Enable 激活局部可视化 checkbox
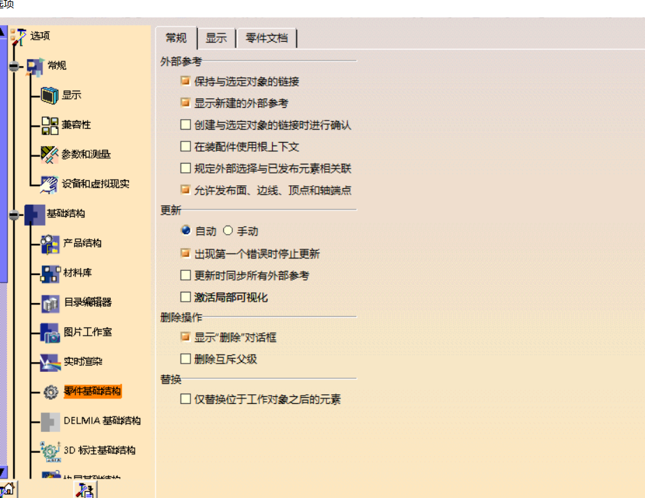Image resolution: width=645 pixels, height=498 pixels. pos(185,297)
